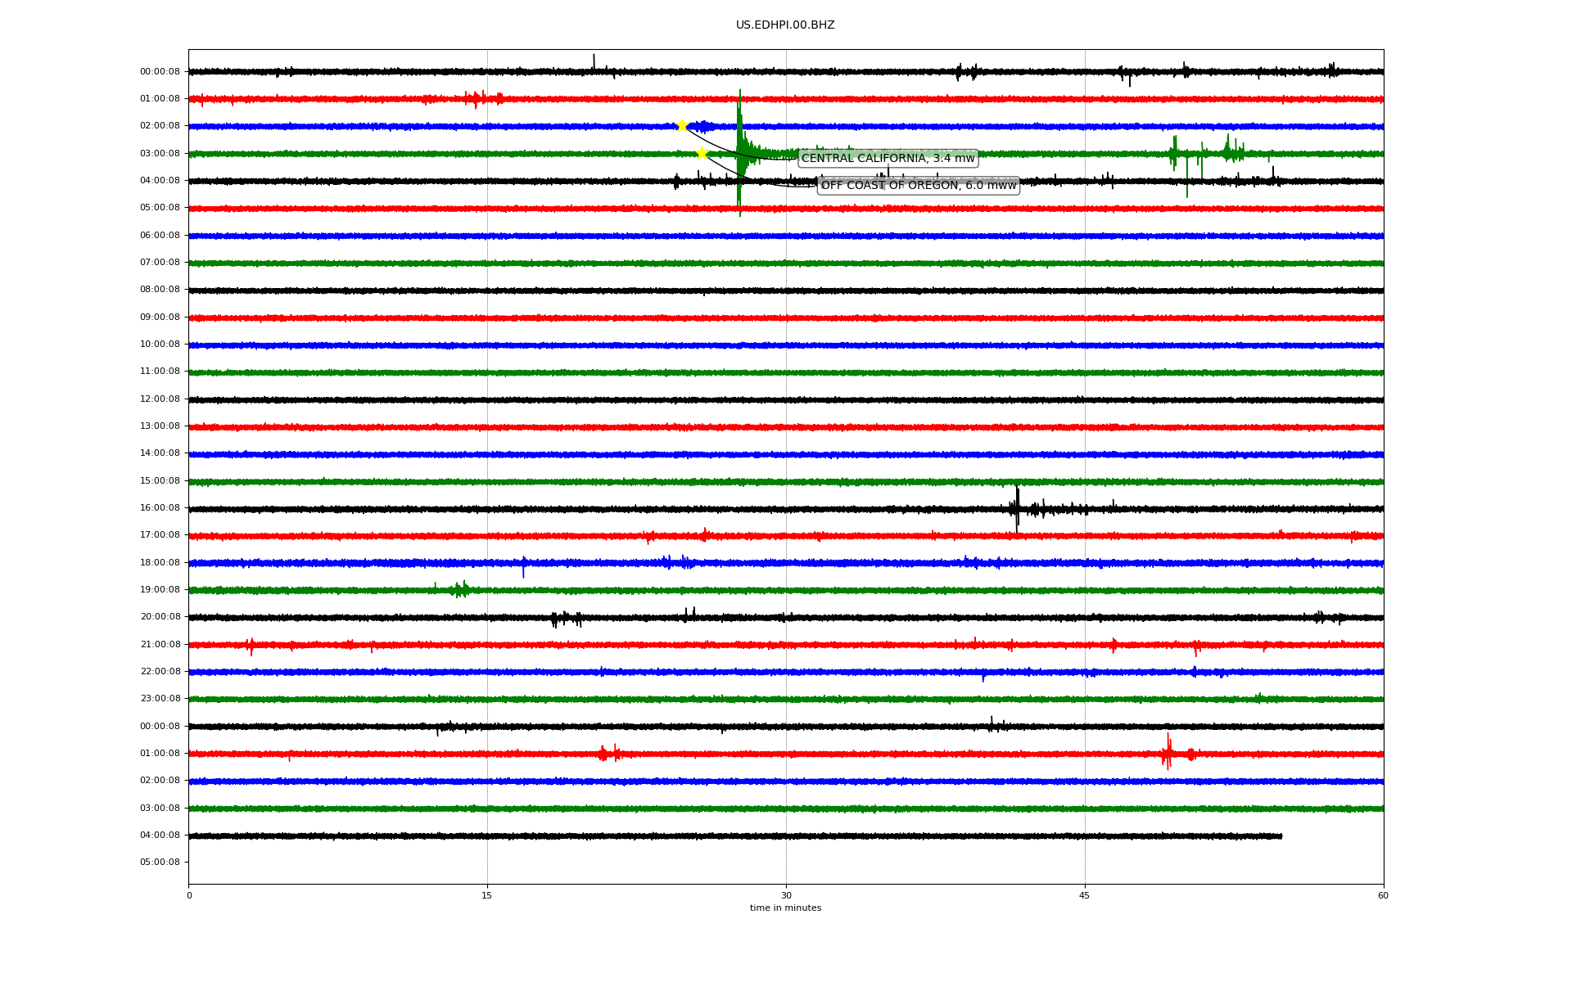Click the 45 minute x-axis tick label
The width and height of the screenshot is (1572, 982).
(x=1085, y=895)
